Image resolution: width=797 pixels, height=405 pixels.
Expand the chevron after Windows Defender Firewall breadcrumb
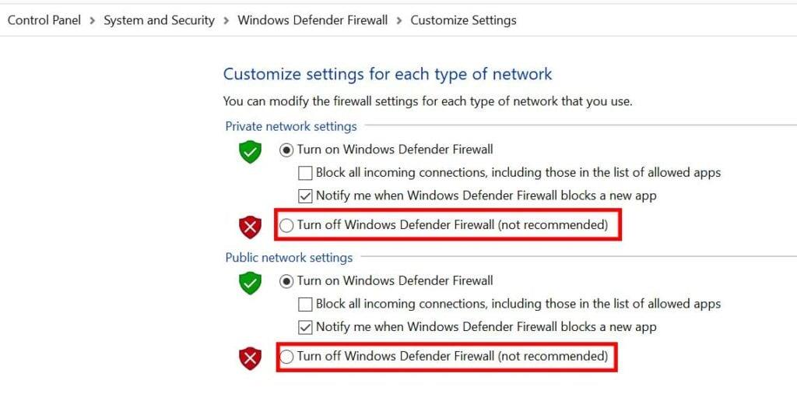coord(398,21)
